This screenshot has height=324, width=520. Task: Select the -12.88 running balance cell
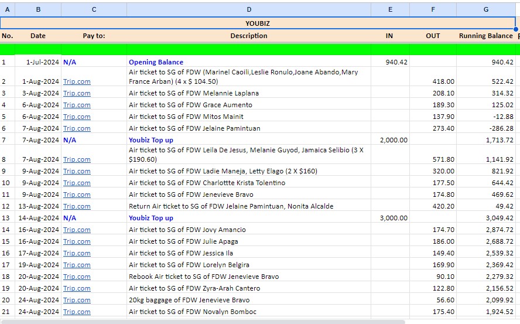coord(486,117)
